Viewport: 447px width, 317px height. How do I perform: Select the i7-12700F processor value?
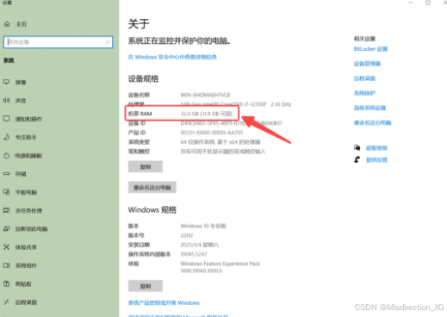236,104
